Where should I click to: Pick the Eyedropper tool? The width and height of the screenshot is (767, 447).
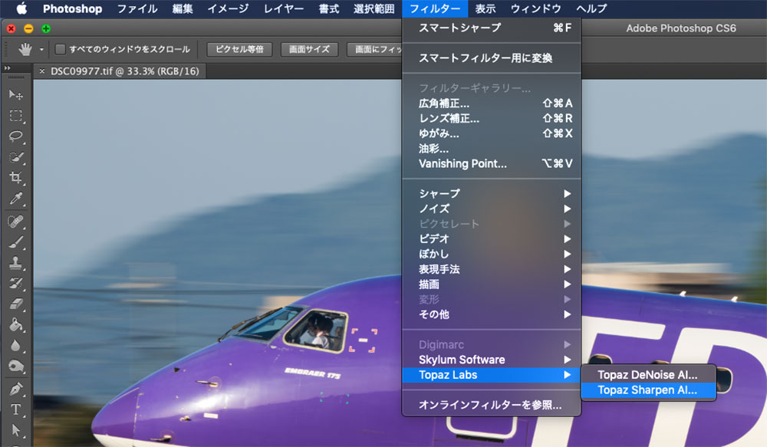tap(15, 199)
